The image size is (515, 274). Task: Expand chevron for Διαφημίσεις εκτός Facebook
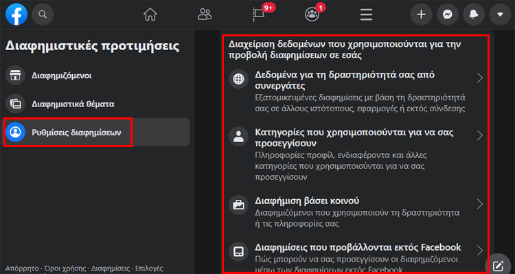pyautogui.click(x=479, y=251)
